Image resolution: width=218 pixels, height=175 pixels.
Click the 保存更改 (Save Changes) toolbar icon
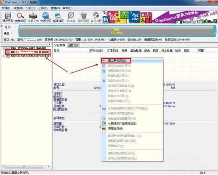[x=8, y=17]
